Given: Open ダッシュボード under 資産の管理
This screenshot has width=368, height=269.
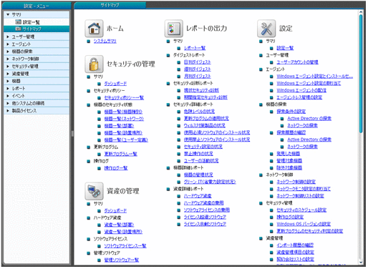Looking at the screenshot, I should 115,210.
